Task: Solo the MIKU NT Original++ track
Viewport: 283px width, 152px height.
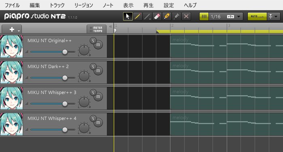Action: tap(93, 41)
